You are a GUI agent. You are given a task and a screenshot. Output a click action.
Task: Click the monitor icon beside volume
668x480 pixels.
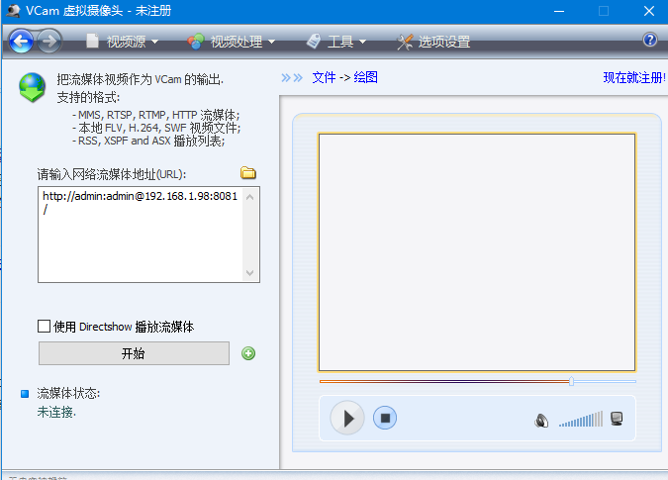[x=617, y=419]
